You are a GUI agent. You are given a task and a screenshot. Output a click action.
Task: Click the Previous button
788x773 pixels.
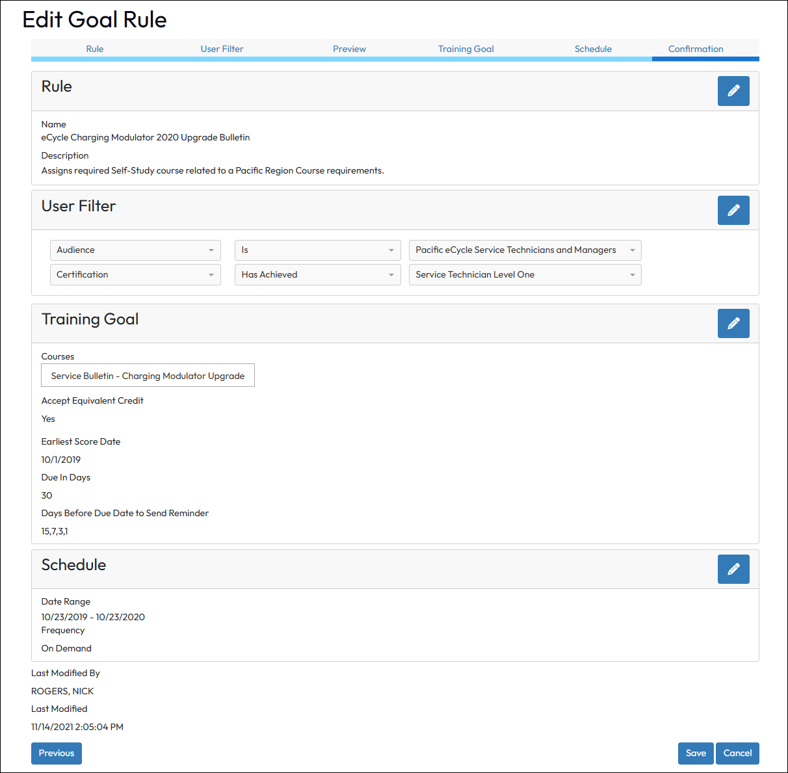tap(57, 753)
